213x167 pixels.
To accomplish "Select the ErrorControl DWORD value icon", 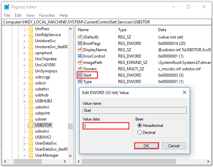I will coord(80,56).
